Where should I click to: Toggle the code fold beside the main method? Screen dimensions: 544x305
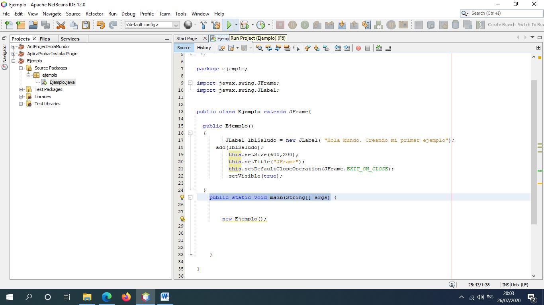pyautogui.click(x=190, y=197)
